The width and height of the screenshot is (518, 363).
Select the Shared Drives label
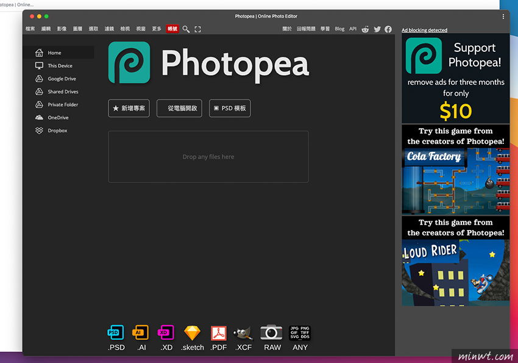(x=63, y=92)
